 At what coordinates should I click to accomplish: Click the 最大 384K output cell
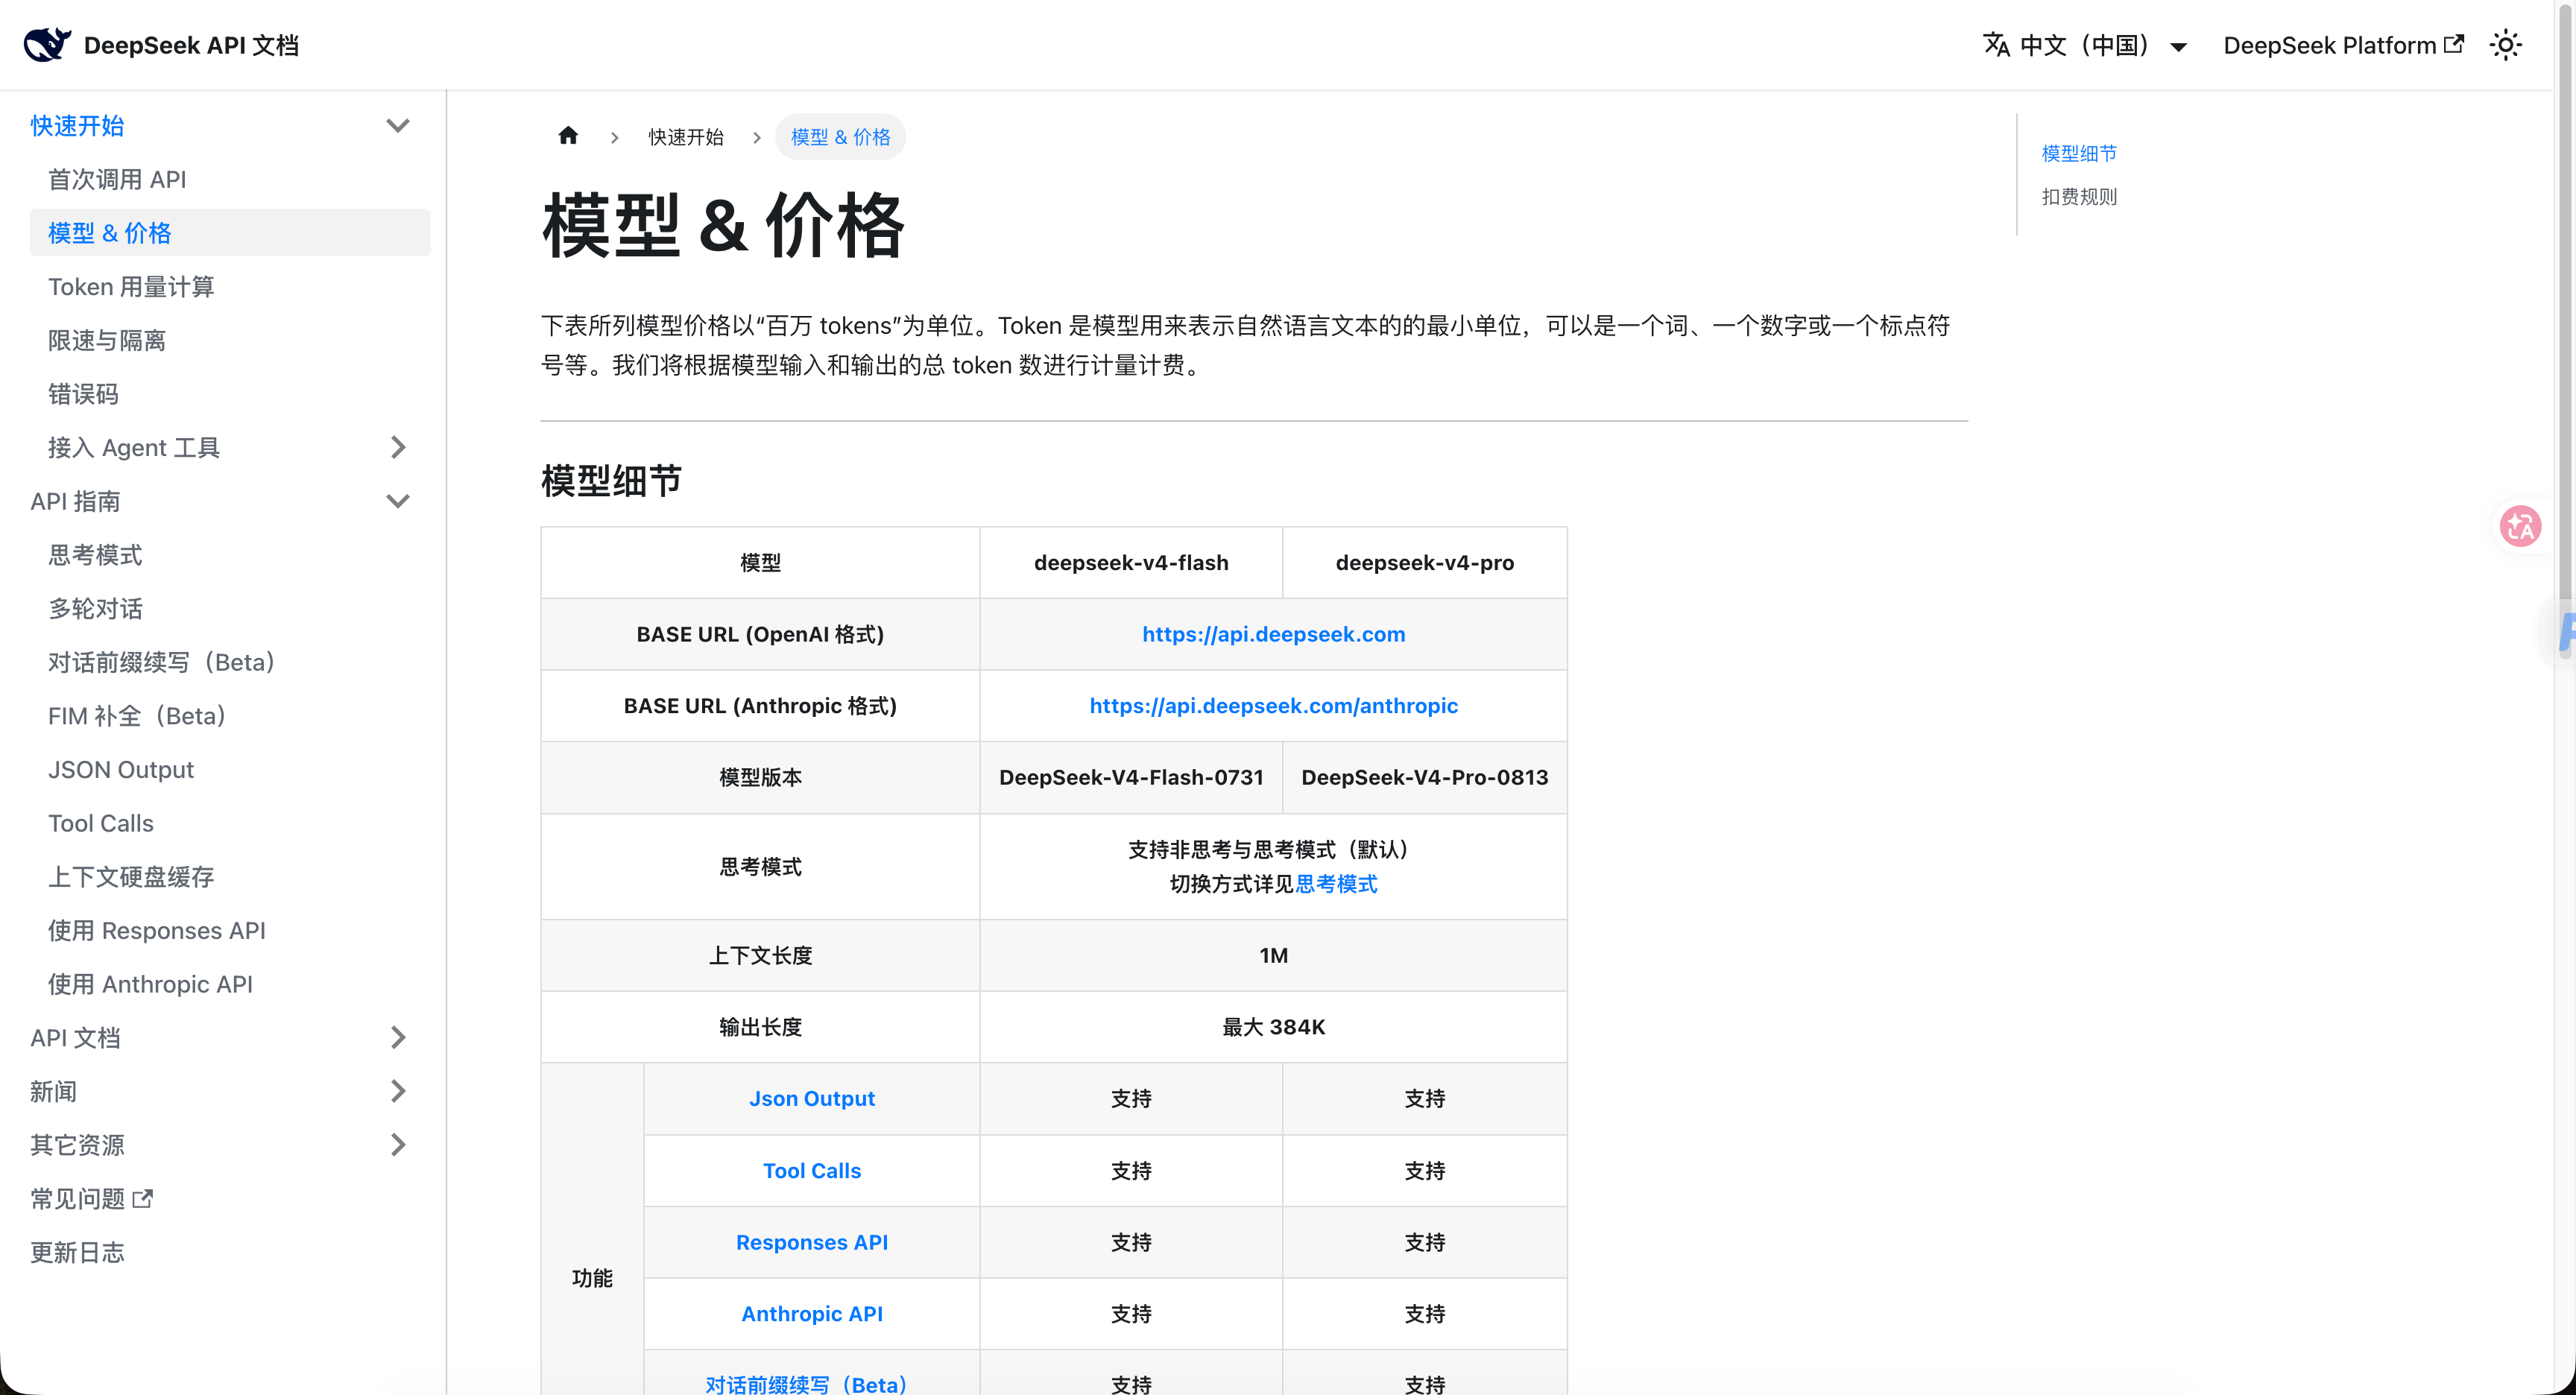[x=1273, y=1027]
